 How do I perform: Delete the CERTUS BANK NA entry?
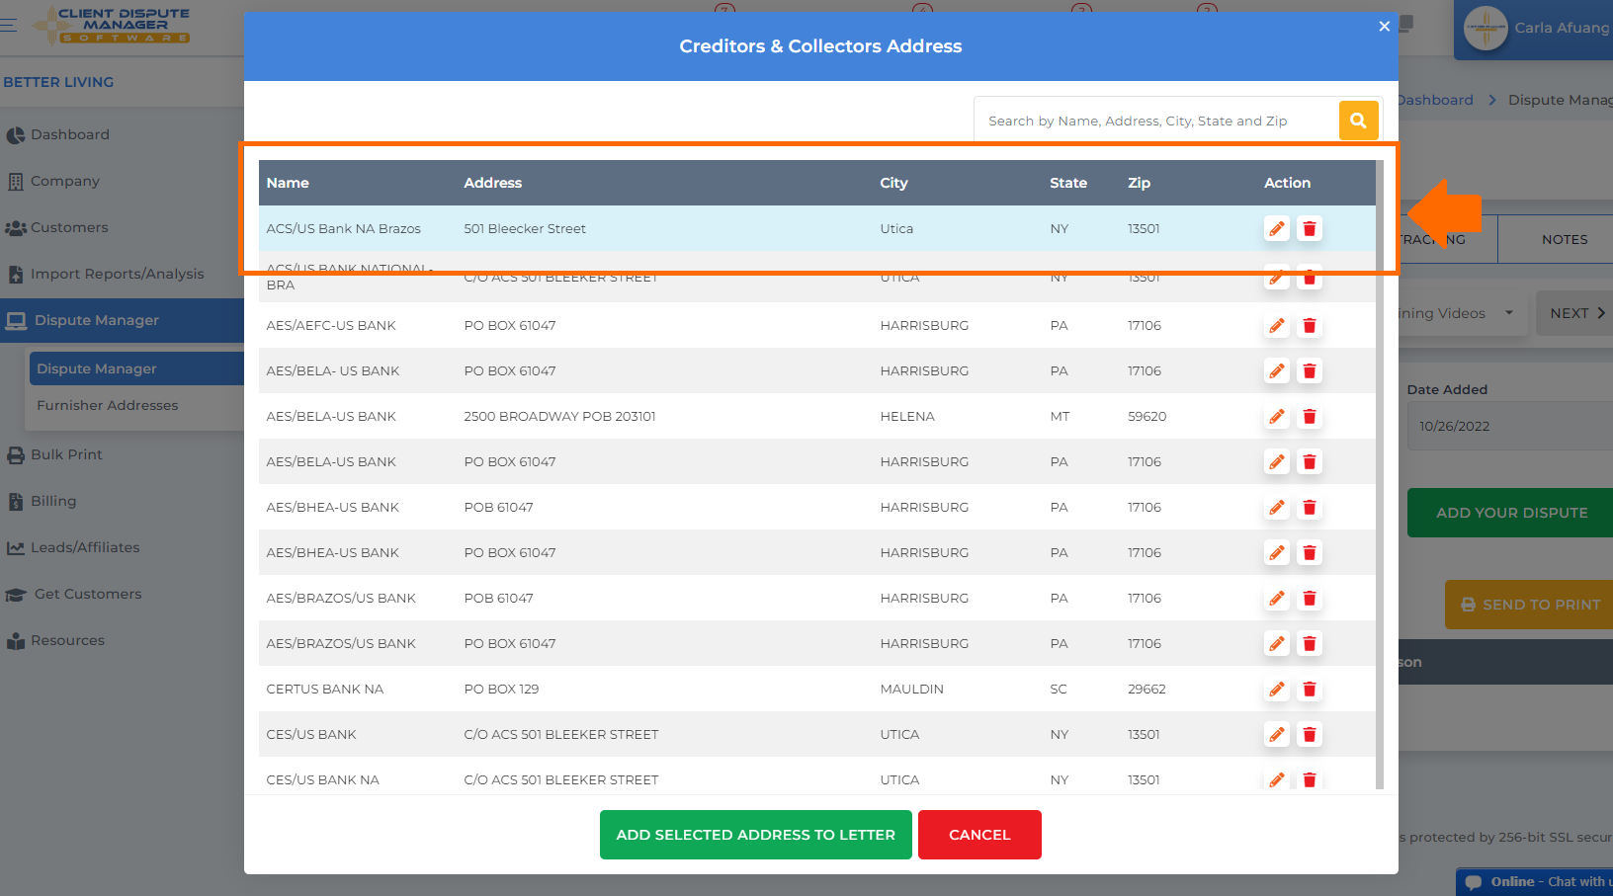click(x=1310, y=689)
